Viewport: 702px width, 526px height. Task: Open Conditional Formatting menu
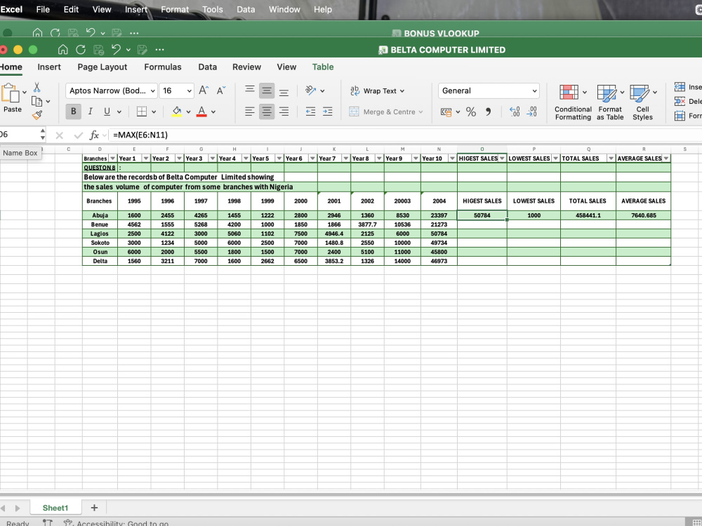[x=573, y=102]
